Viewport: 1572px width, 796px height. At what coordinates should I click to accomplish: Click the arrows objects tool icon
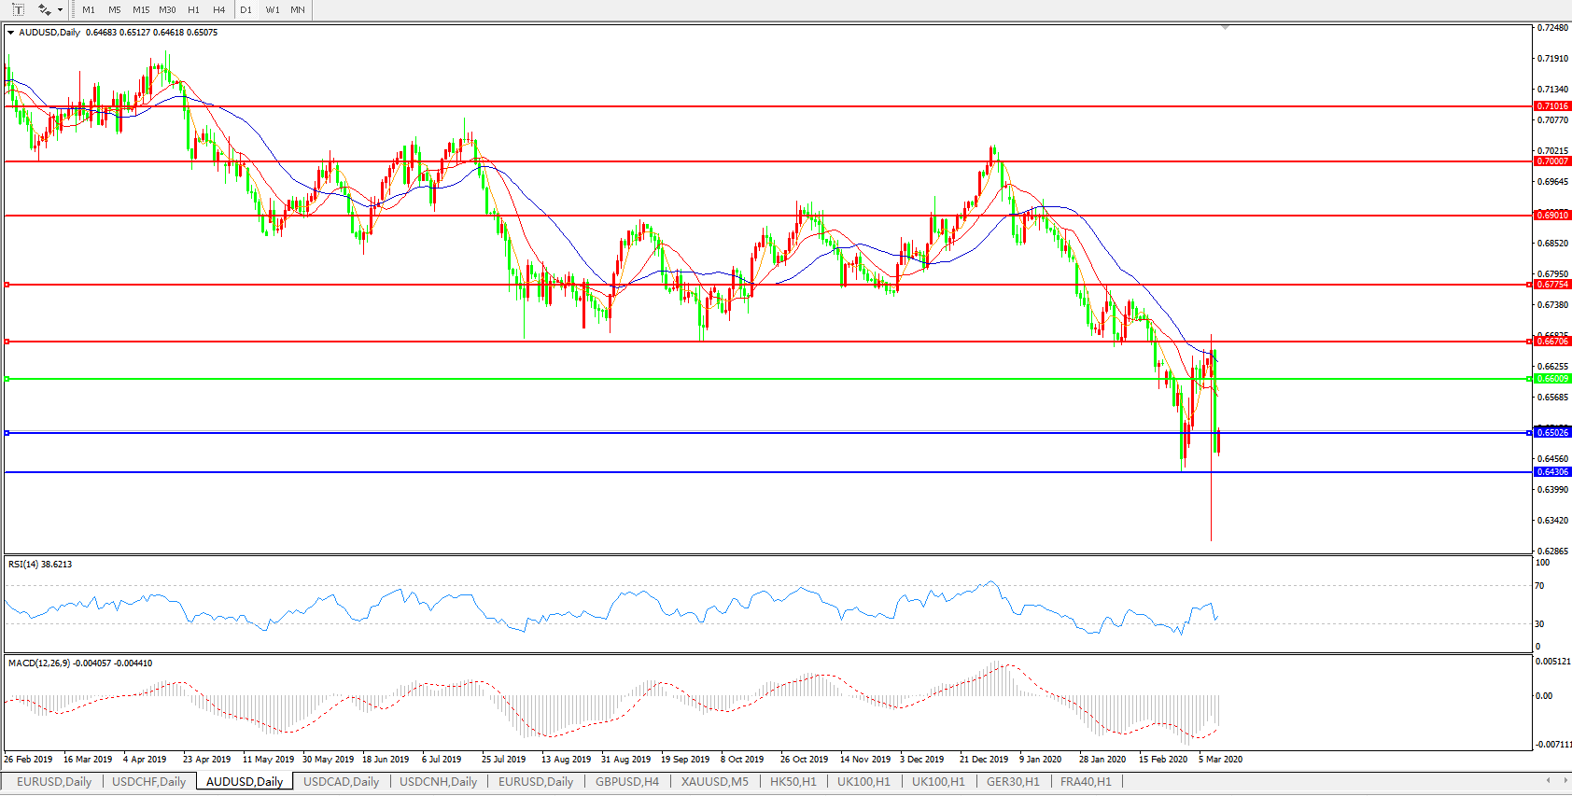(x=44, y=9)
